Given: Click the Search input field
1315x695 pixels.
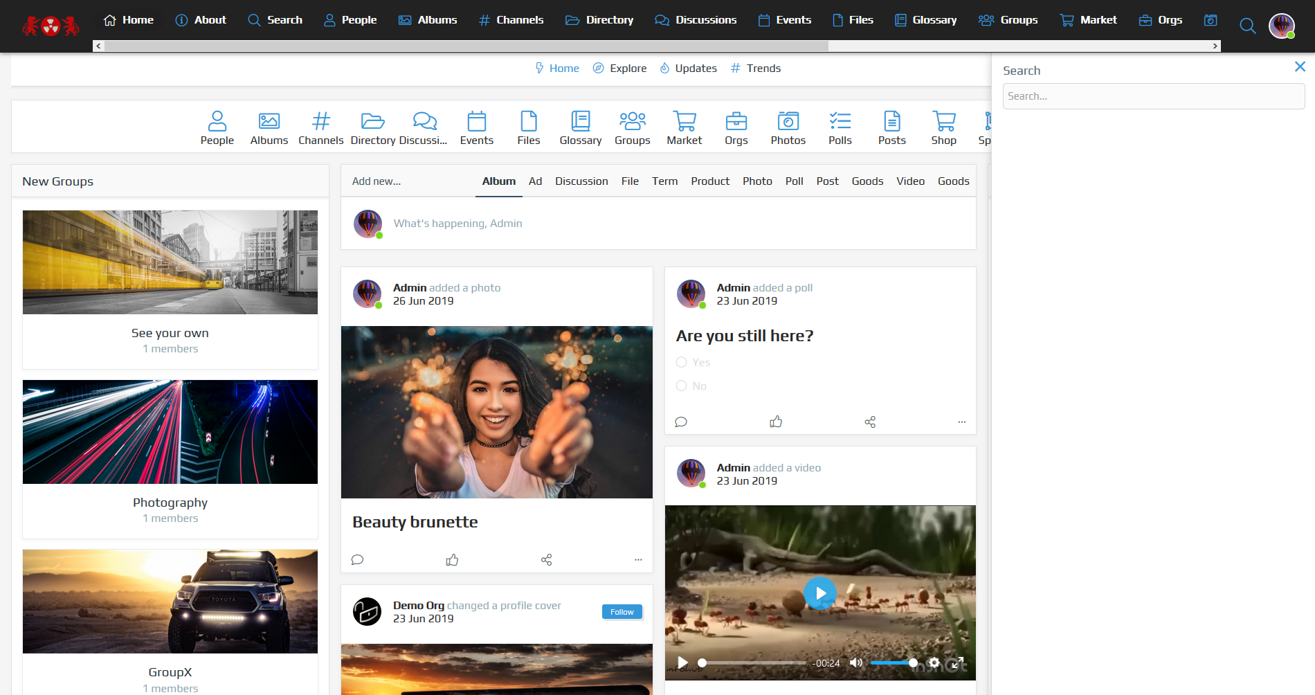Looking at the screenshot, I should 1153,96.
